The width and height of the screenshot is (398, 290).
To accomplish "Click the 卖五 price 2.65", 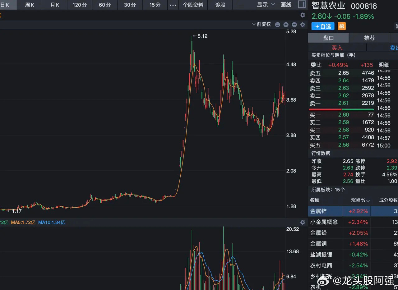I will tap(344, 73).
